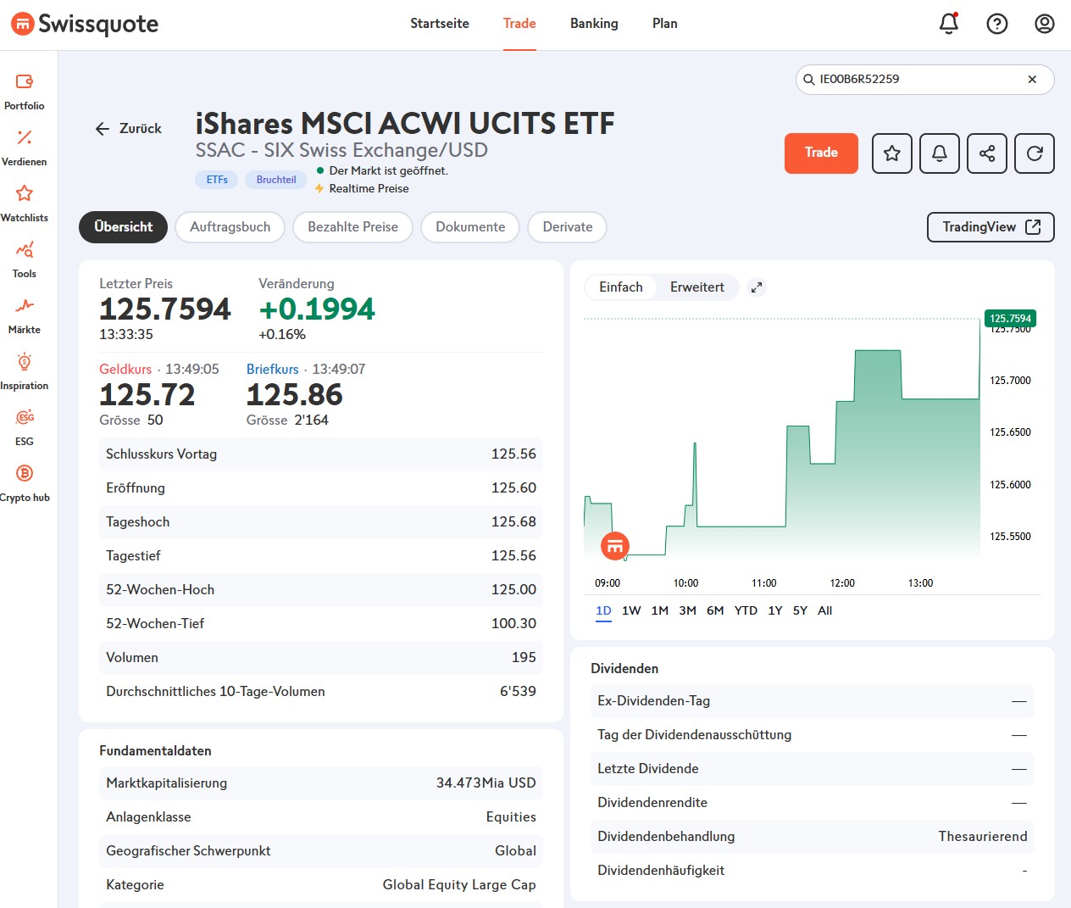The width and height of the screenshot is (1071, 908).
Task: Open TradingView external chart
Action: click(x=991, y=227)
